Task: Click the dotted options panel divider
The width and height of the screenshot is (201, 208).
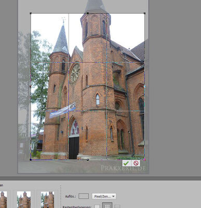Action: click(x=61, y=197)
